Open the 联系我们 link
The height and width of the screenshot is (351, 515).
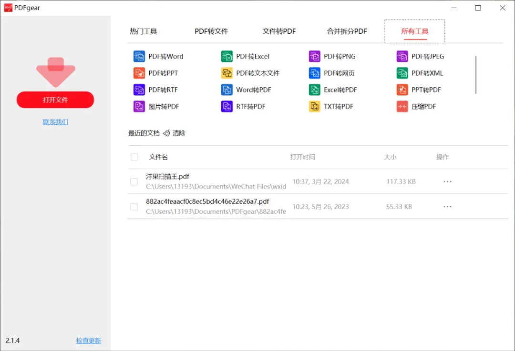pyautogui.click(x=55, y=122)
